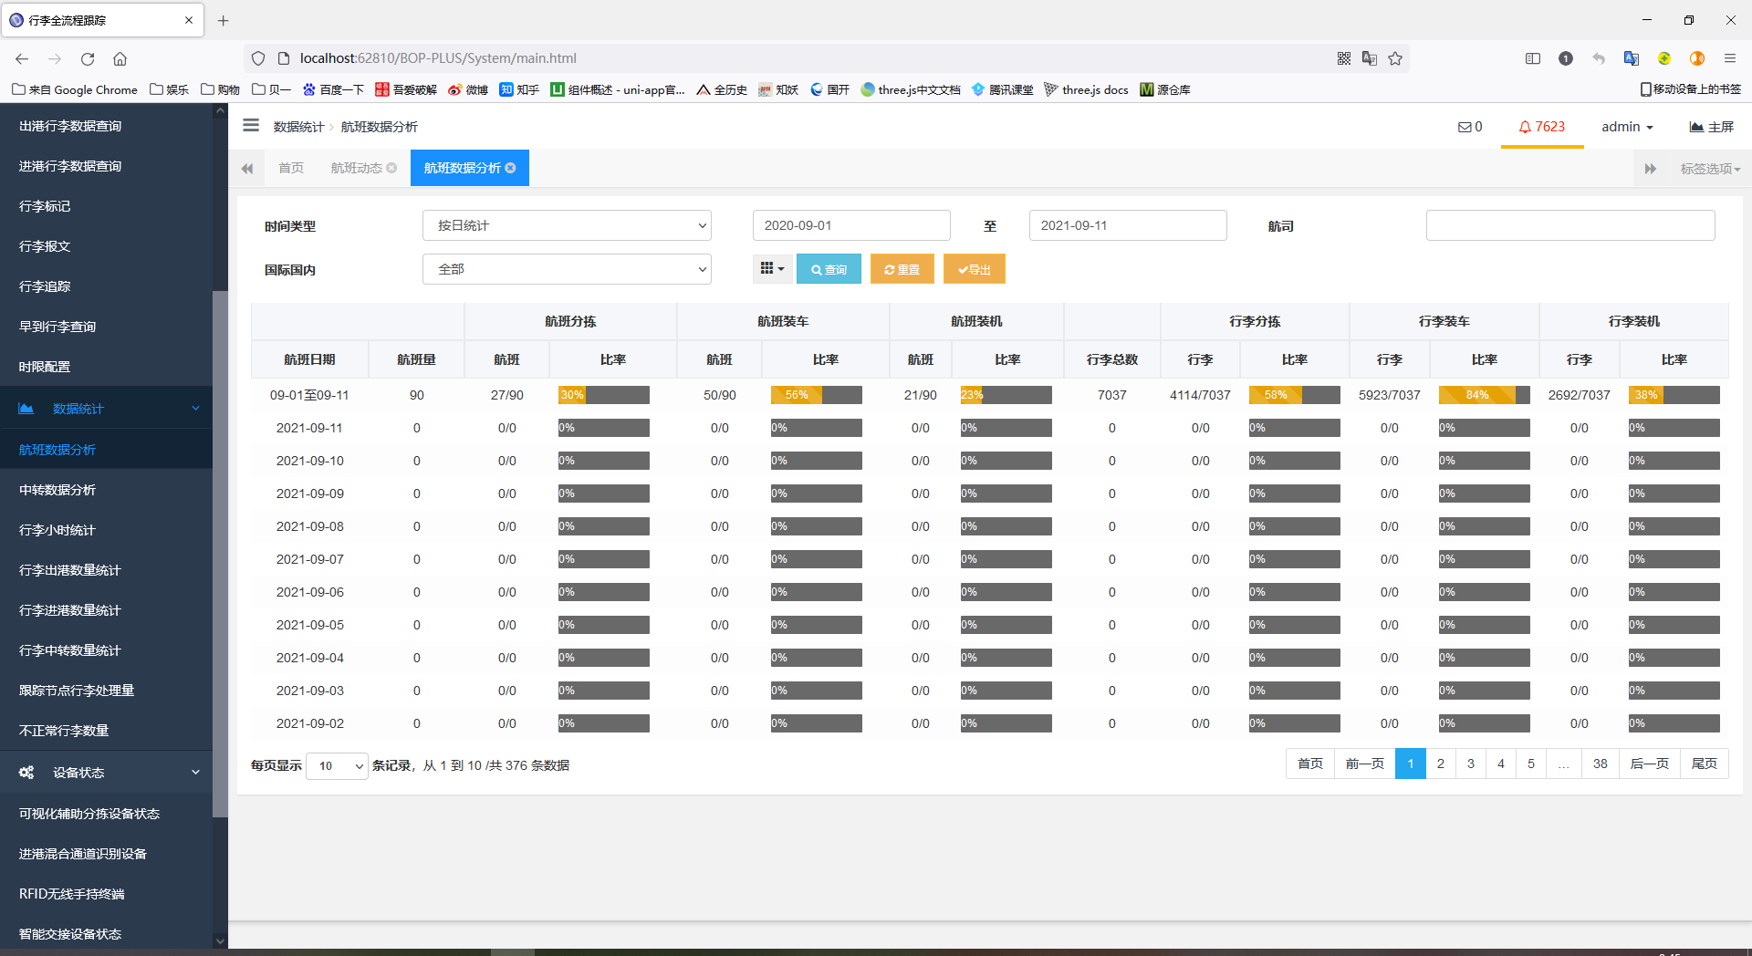This screenshot has height=956, width=1752.
Task: Open 中转数据分析 in the sidebar
Action: pyautogui.click(x=57, y=490)
